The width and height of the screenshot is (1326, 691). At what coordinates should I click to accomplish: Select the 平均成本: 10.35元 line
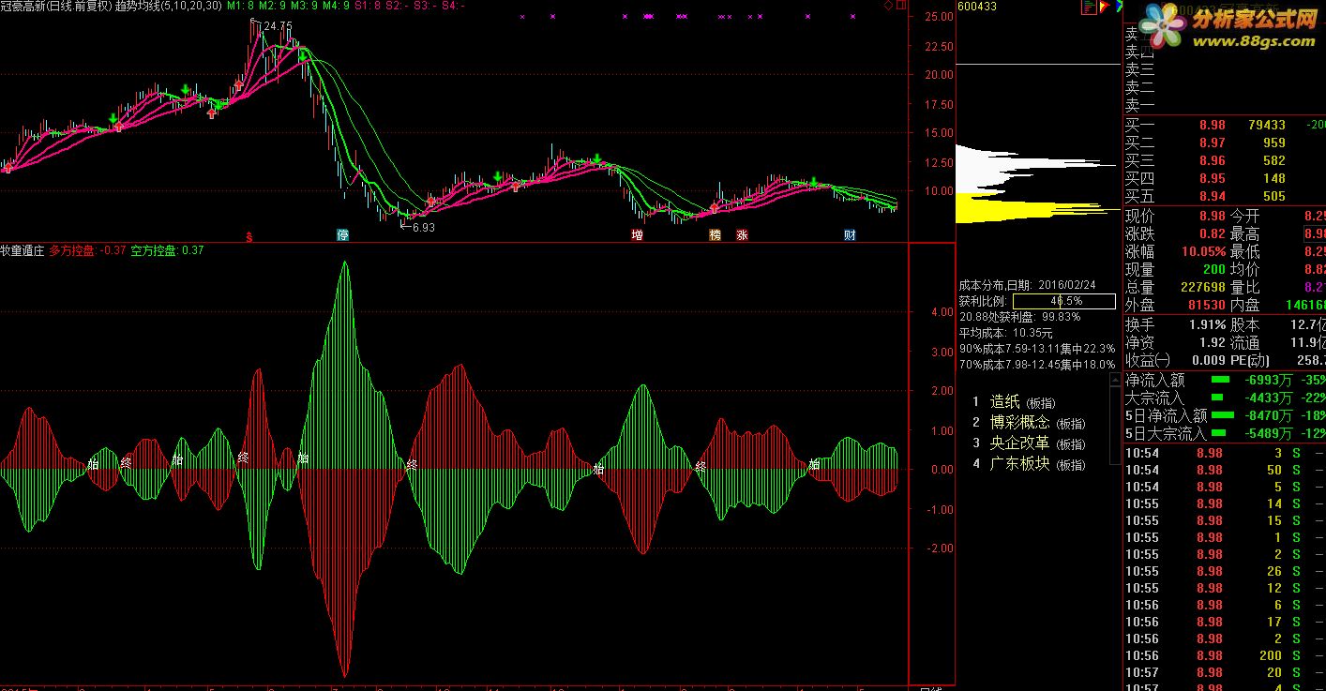coord(1005,333)
